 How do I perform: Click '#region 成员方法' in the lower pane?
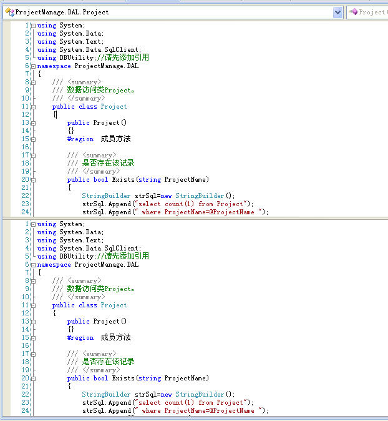click(99, 337)
